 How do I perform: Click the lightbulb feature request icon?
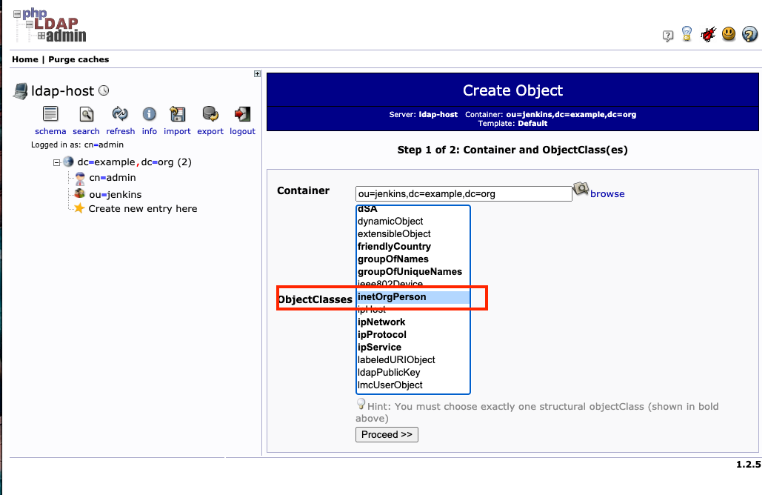[687, 34]
